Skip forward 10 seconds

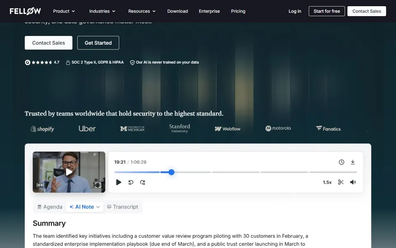tap(143, 182)
